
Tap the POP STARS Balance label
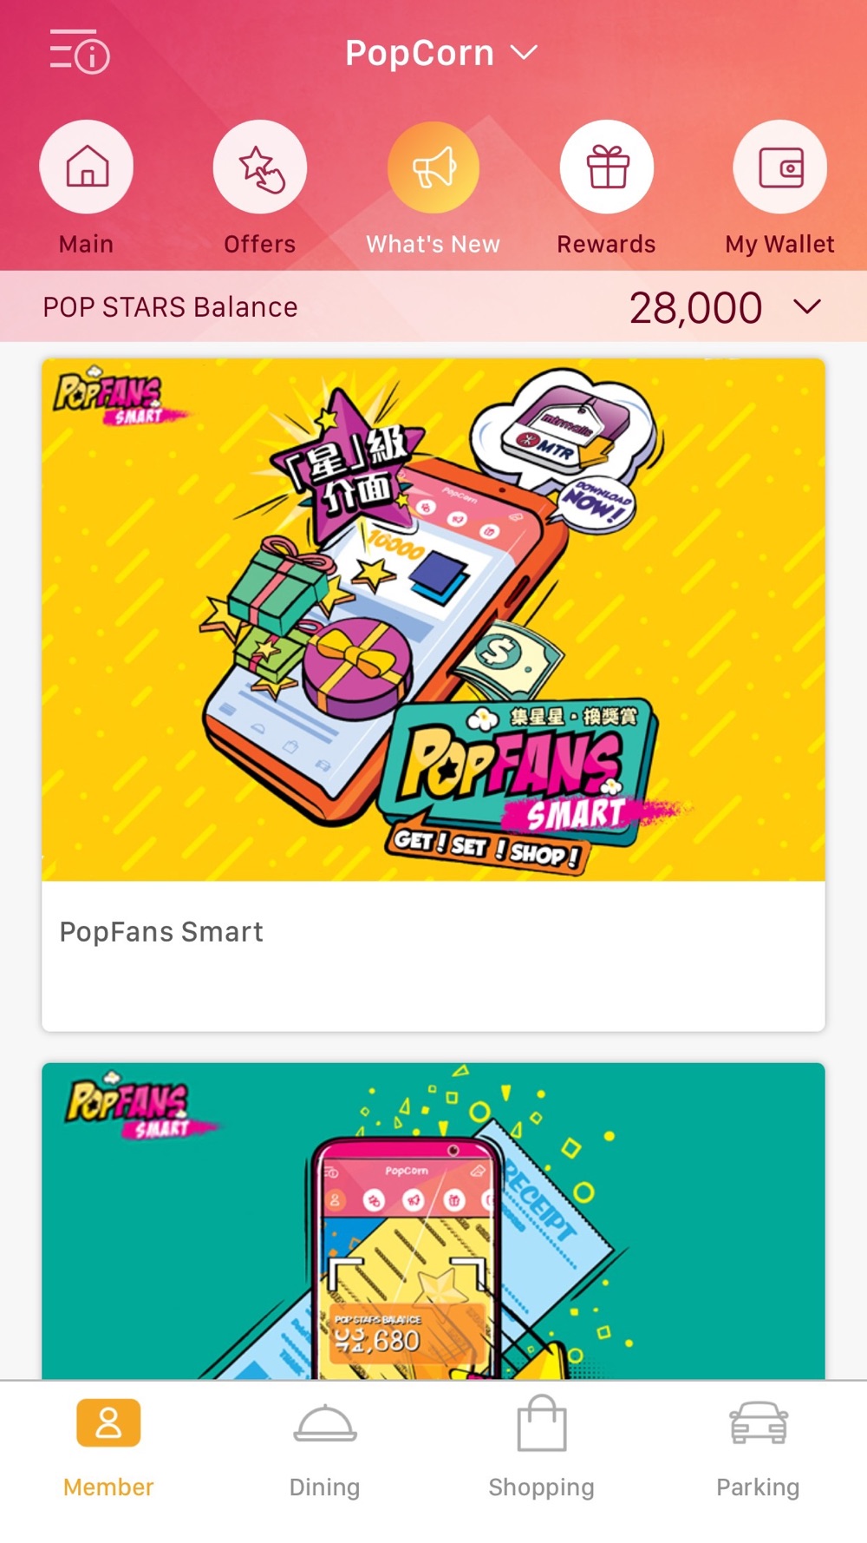170,307
